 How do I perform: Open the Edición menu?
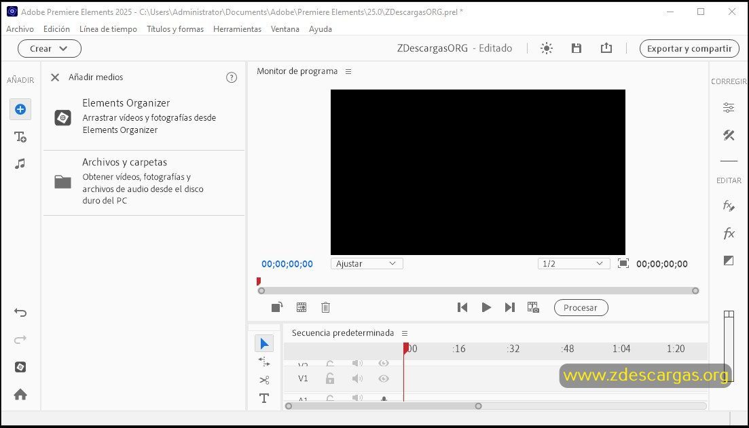(x=56, y=29)
